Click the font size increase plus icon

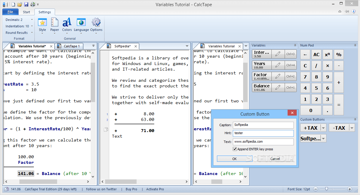pos(350,189)
